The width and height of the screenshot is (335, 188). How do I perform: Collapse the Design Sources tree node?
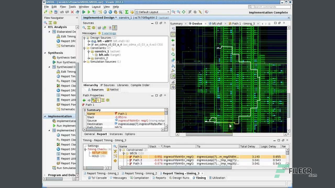[84, 38]
